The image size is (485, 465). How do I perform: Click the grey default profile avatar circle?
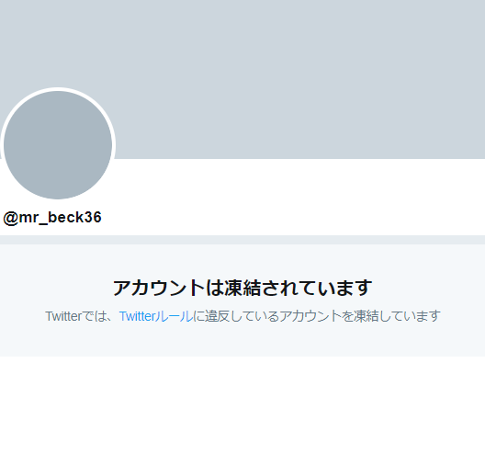(x=58, y=145)
